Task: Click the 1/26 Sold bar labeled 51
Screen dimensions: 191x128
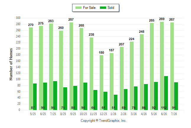Action: [x=116, y=102]
